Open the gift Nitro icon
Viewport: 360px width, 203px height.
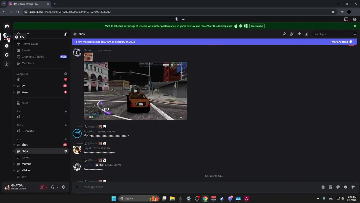[x=323, y=187]
